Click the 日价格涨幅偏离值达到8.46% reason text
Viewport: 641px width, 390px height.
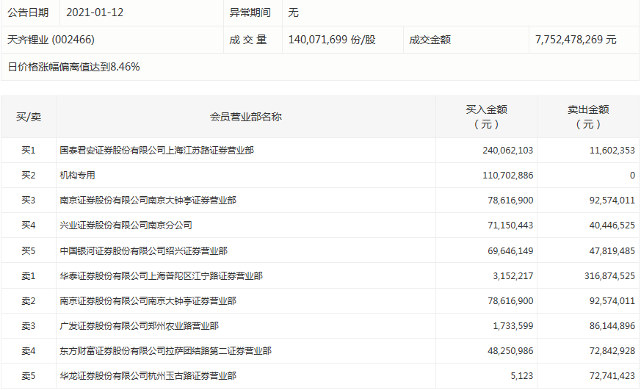point(74,67)
